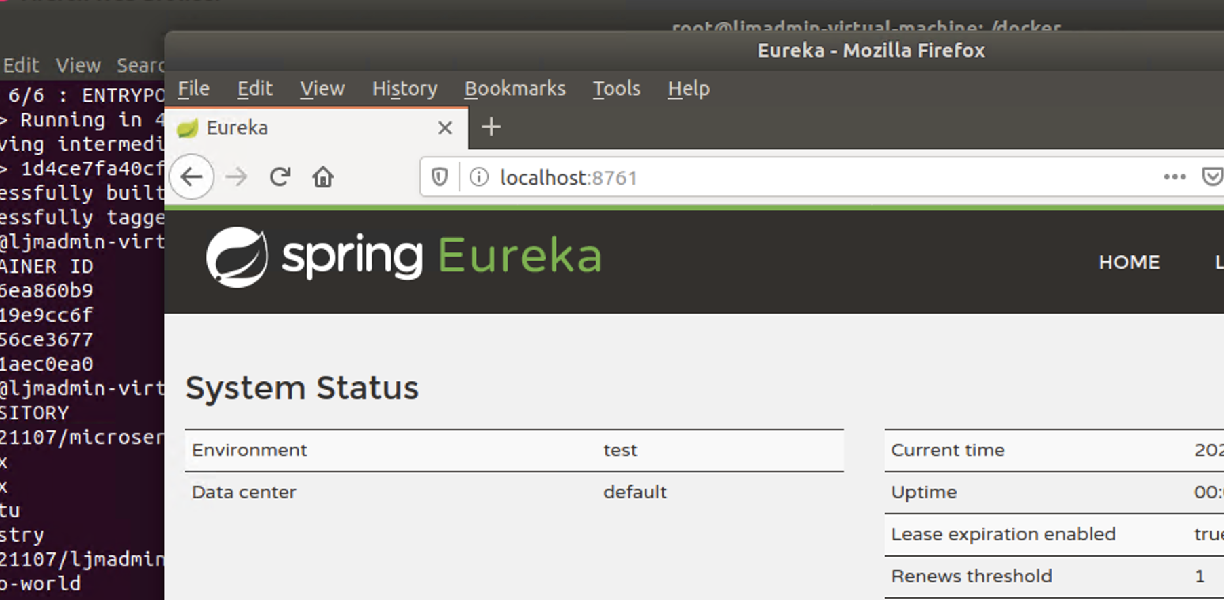Click the Spring leaf logo
Viewport: 1224px width, 600px height.
coord(237,257)
